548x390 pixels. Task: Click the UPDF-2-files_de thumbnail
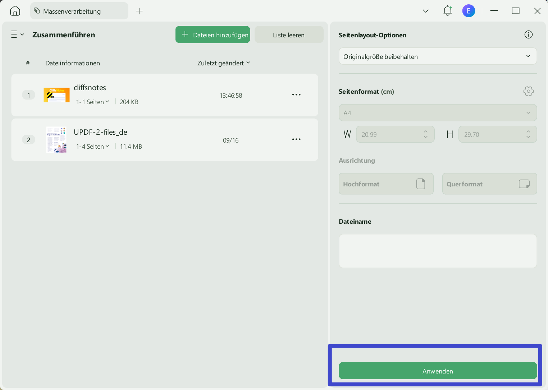[x=56, y=140]
